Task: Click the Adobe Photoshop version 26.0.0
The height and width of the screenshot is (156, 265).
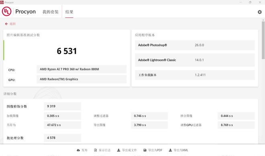Action: pyautogui.click(x=199, y=45)
